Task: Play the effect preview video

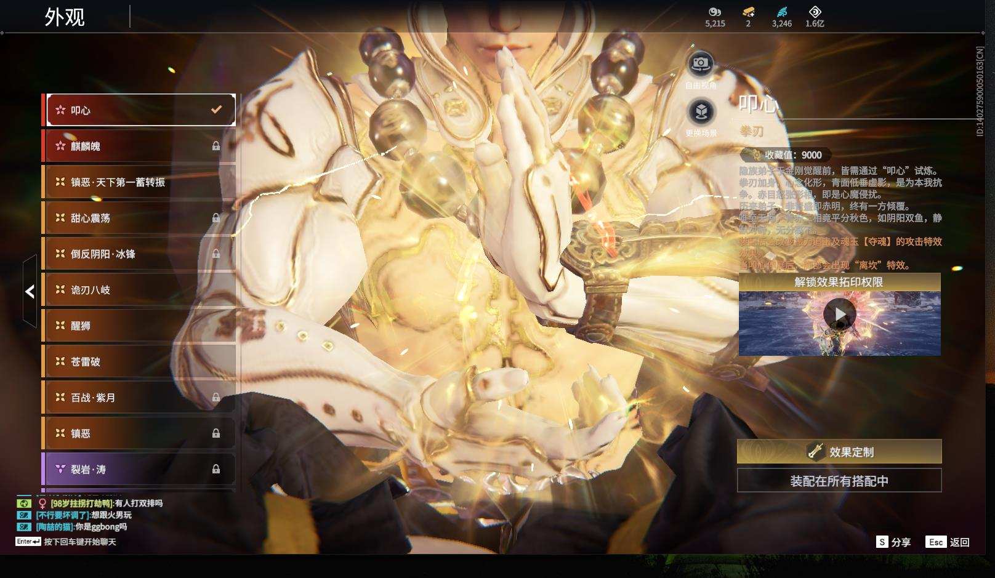Action: point(839,315)
